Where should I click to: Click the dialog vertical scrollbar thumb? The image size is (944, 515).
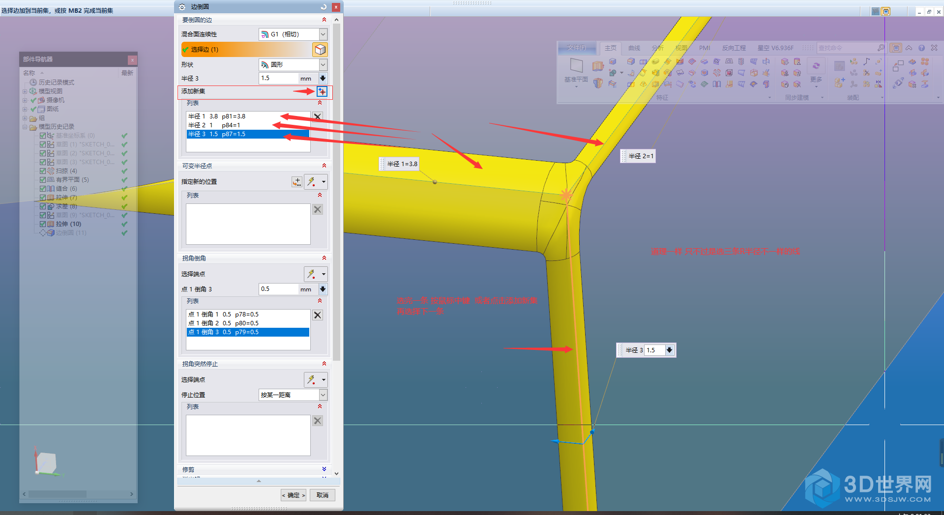tap(336, 192)
